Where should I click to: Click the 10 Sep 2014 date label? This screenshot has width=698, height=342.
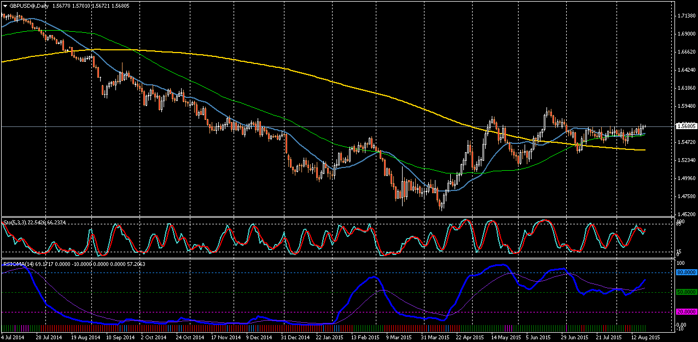point(119,338)
